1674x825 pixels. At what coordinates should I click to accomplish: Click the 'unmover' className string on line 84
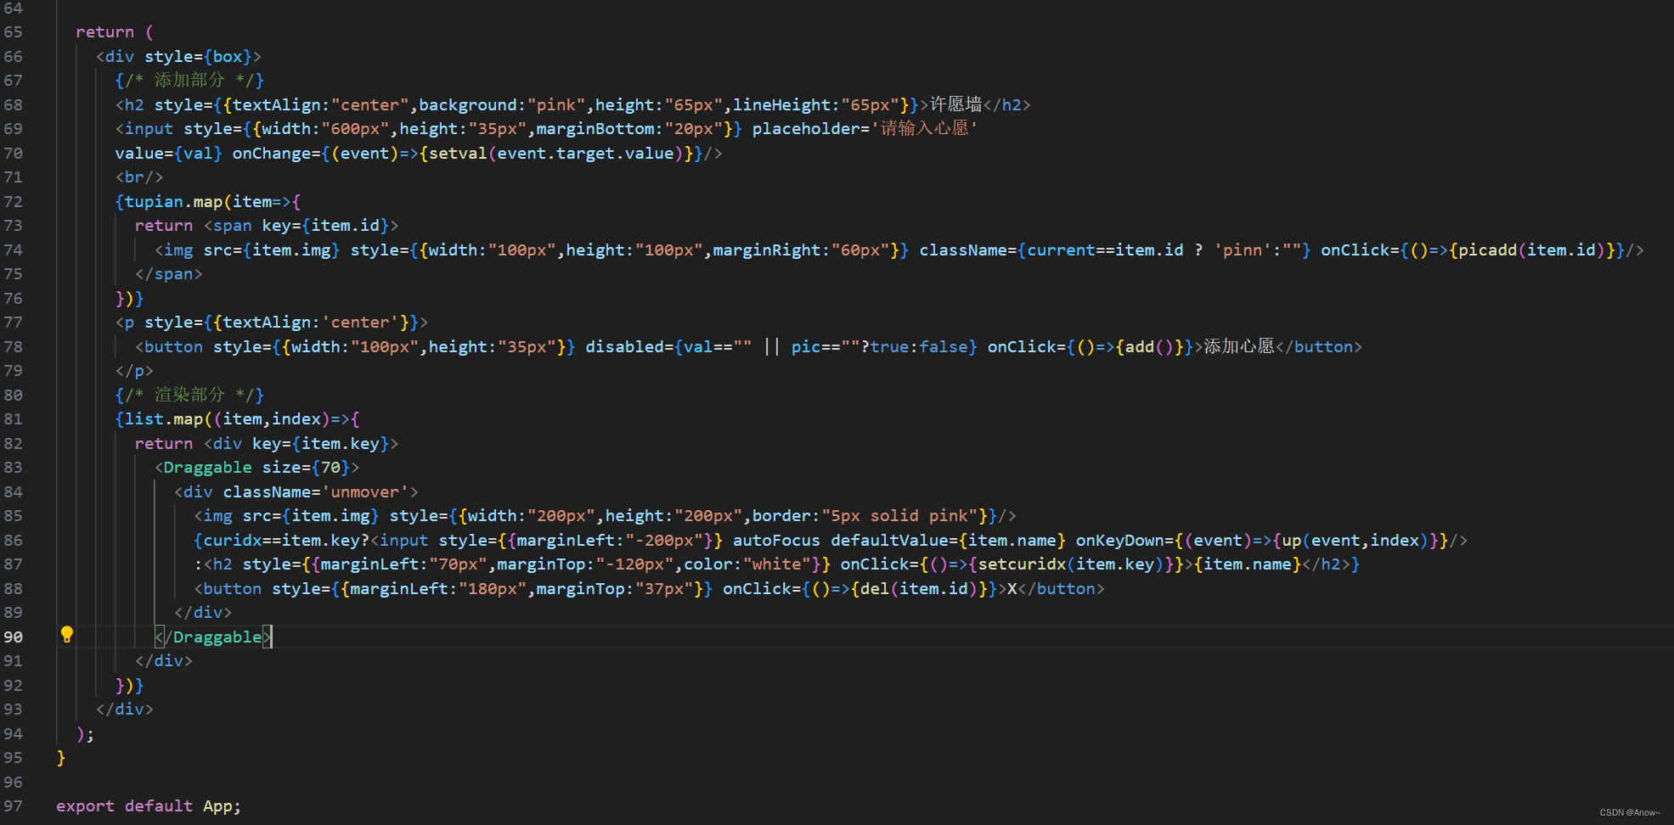(x=365, y=492)
